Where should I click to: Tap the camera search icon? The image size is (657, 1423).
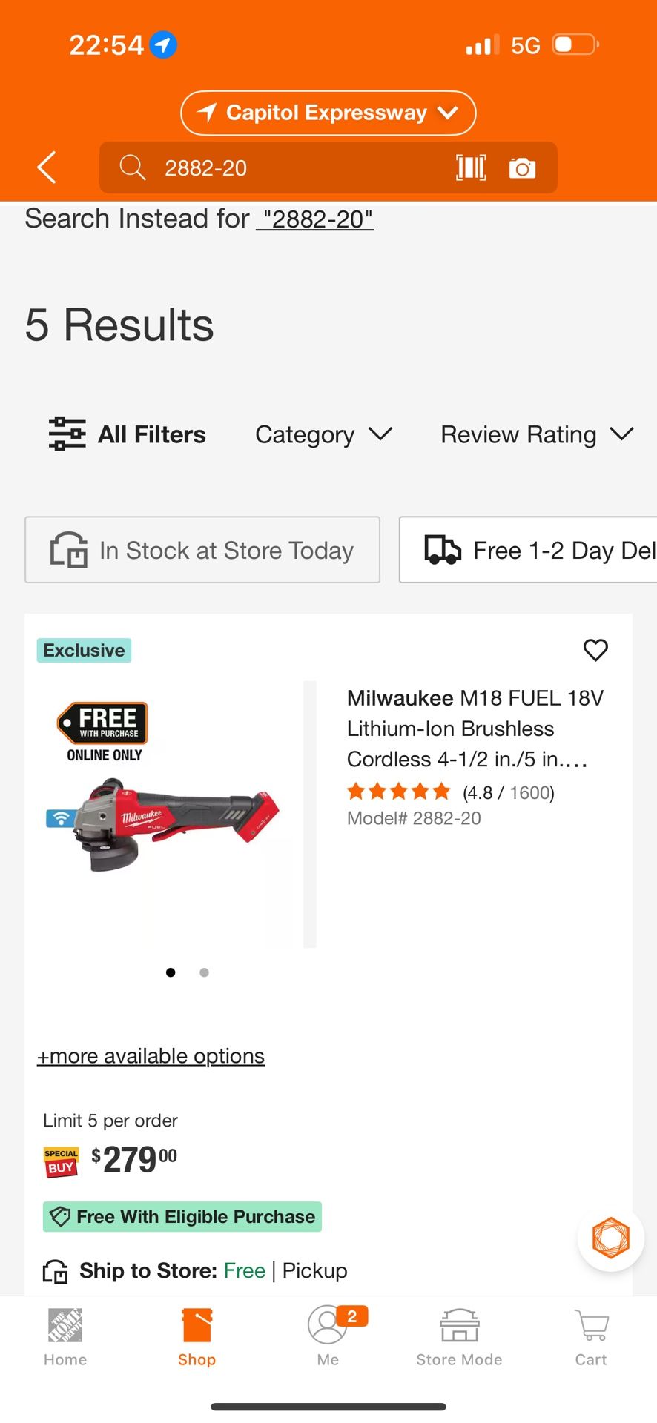(522, 168)
